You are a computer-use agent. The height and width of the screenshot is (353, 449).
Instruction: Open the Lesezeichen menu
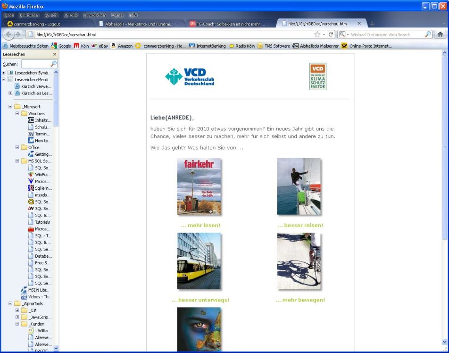pyautogui.click(x=95, y=15)
